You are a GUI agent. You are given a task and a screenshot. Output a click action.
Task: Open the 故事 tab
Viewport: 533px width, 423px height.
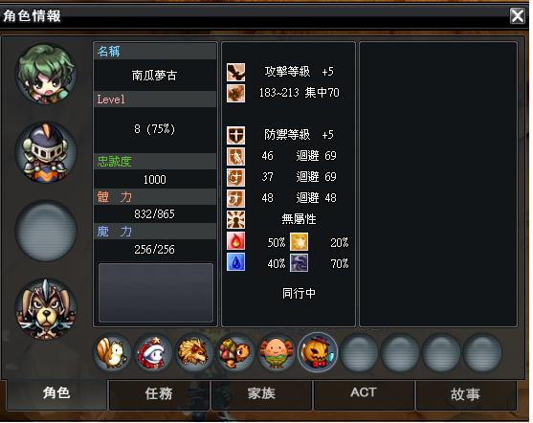[x=466, y=394]
